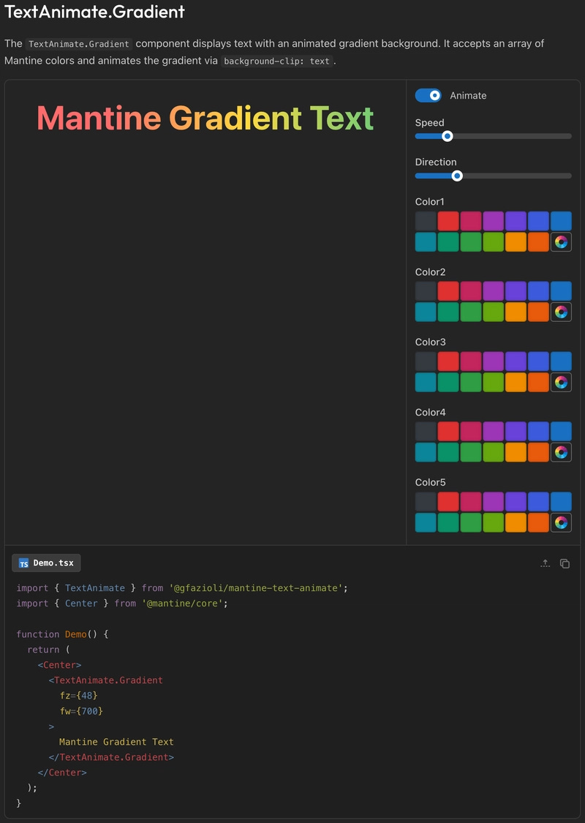Set Color4 to the teal swatch

point(448,452)
